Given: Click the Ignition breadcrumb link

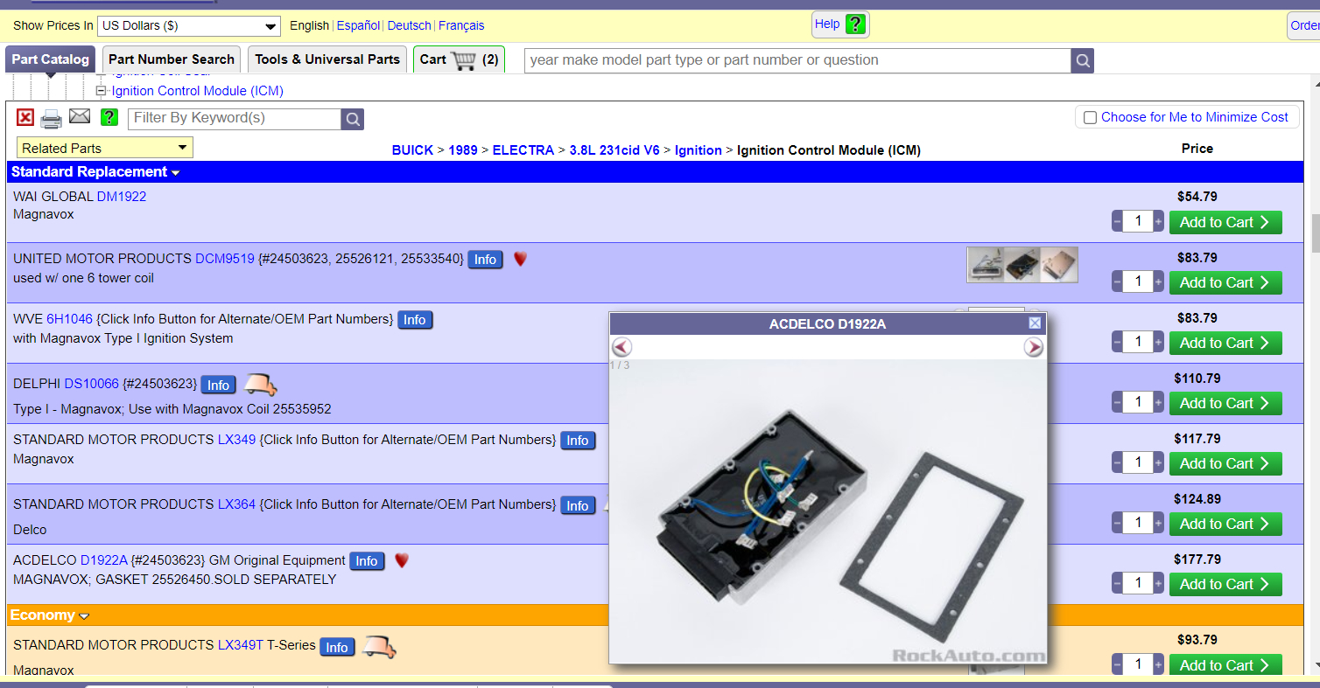Looking at the screenshot, I should [x=699, y=150].
